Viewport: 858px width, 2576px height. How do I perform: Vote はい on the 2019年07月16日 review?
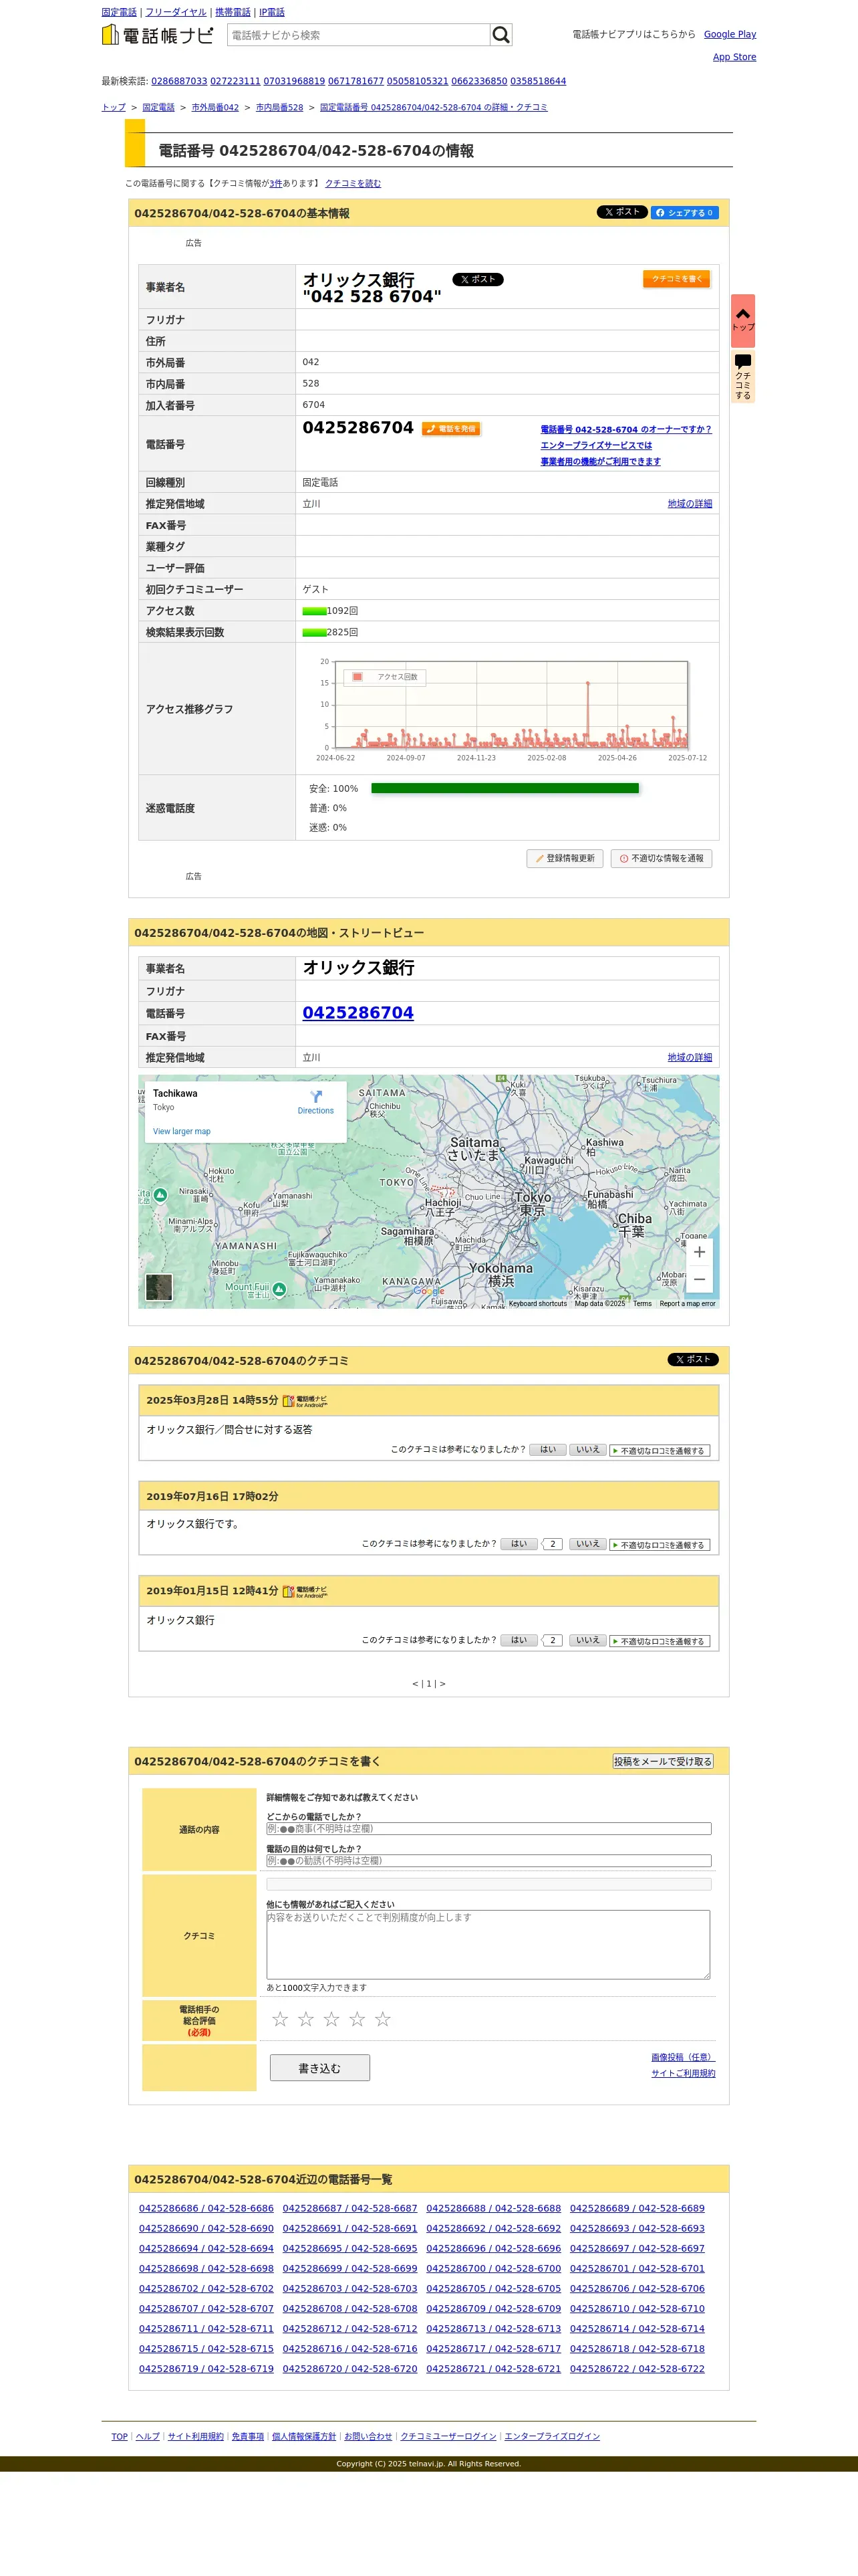point(519,1544)
